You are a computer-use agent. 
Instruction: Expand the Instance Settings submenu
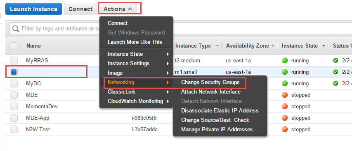pos(136,64)
